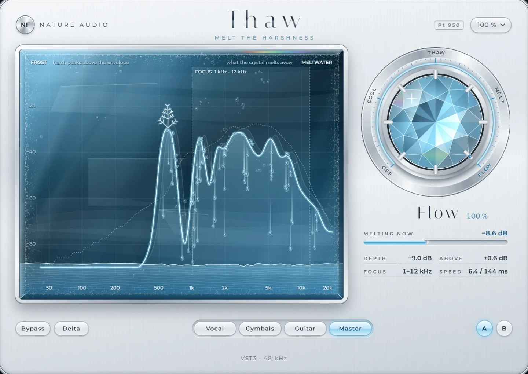The width and height of the screenshot is (528, 374).
Task: Click the Pt 950 badge
Action: tap(449, 25)
